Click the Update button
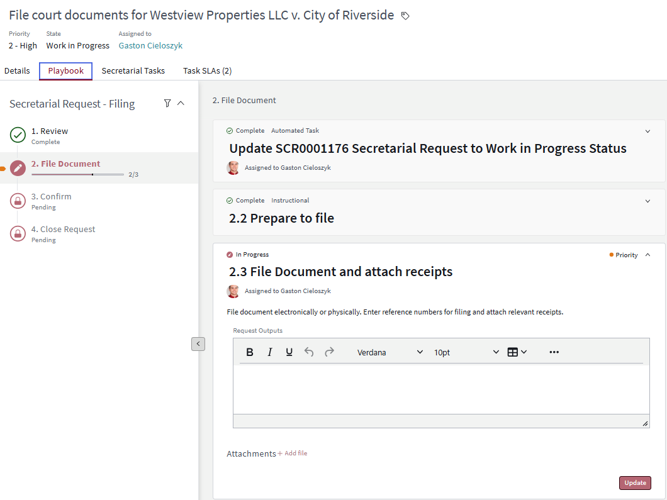The image size is (667, 500). tap(635, 483)
